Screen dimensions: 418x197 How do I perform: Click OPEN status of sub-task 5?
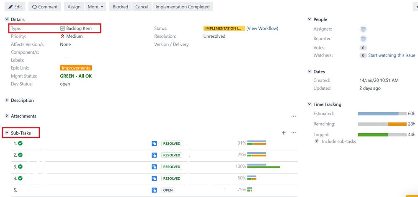168,190
